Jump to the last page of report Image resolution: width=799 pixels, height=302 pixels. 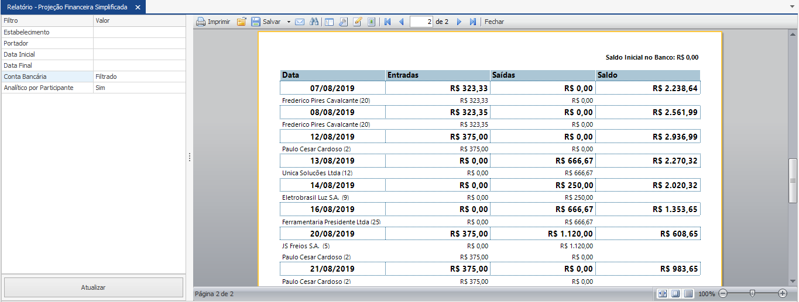point(473,22)
